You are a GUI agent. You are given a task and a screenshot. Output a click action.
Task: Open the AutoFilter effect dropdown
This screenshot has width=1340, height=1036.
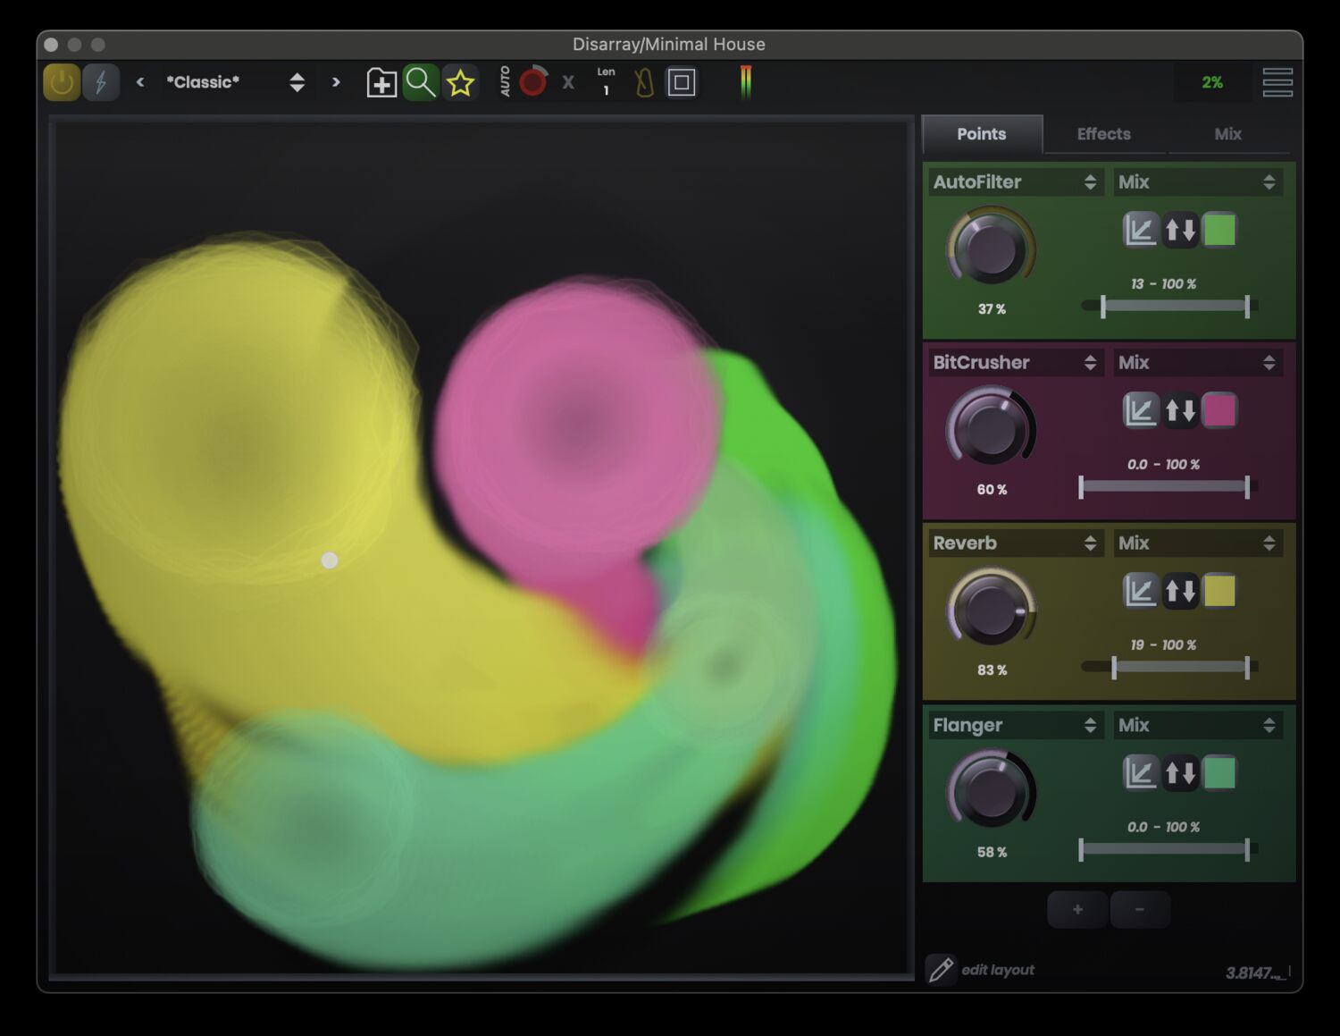click(x=1015, y=182)
